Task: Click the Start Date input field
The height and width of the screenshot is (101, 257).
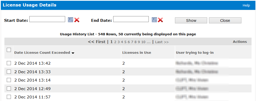Action: click(47, 19)
